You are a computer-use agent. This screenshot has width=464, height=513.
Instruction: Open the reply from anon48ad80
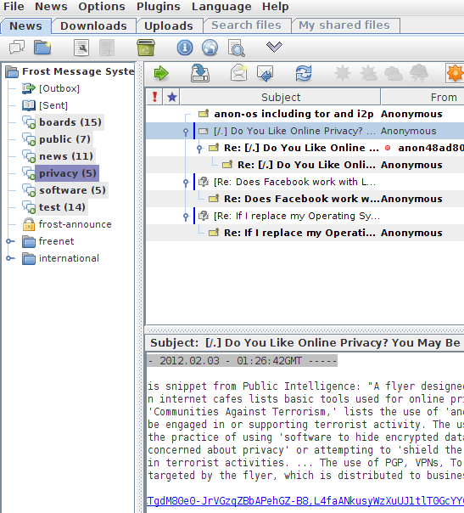301,148
